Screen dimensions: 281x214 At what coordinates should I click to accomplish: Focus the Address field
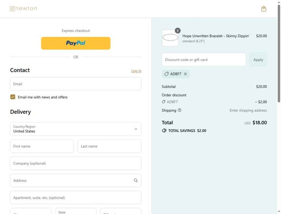pos(76,180)
